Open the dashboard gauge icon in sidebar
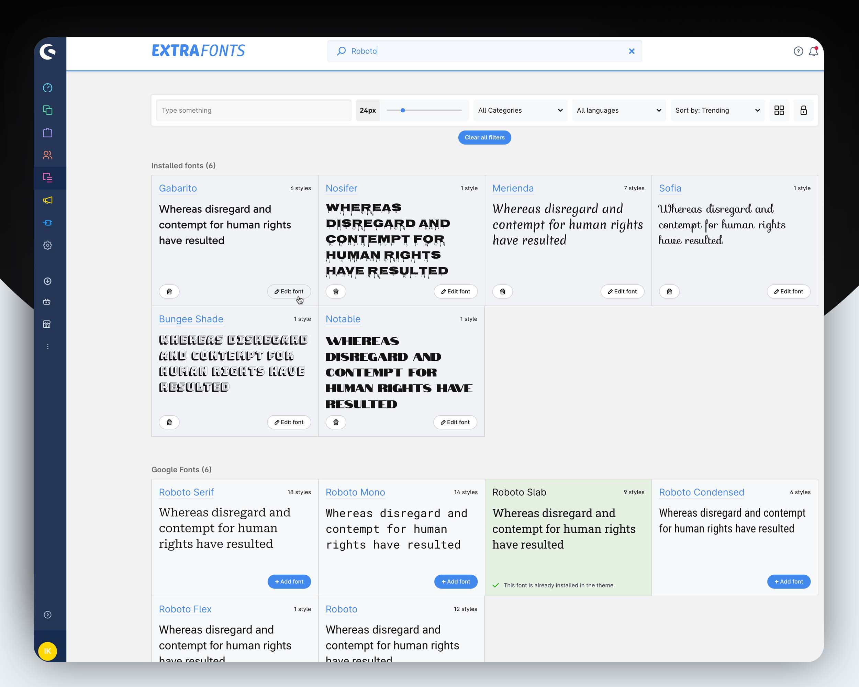Viewport: 859px width, 687px height. [x=47, y=88]
